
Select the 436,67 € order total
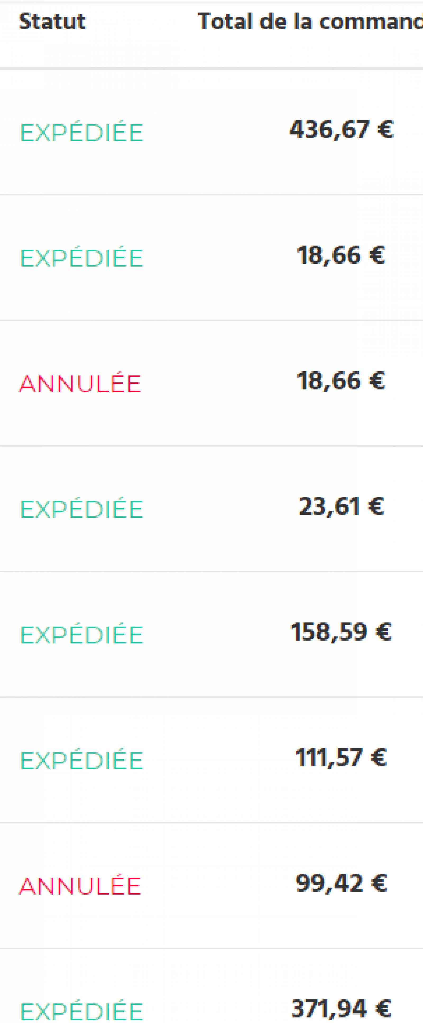pyautogui.click(x=342, y=129)
